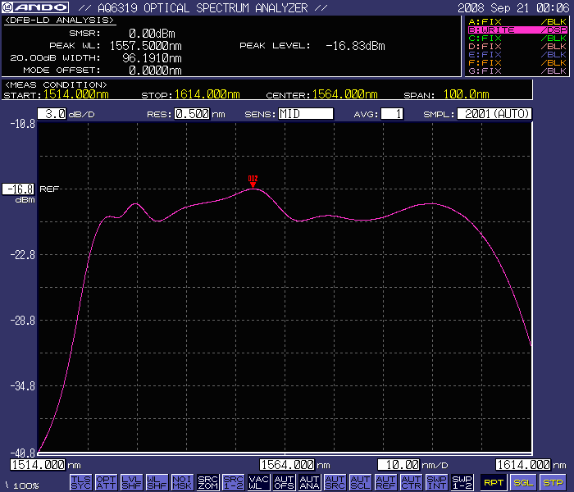574x492 pixels.
Task: Click the date 2008 Sep 21 00:06
Action: coord(513,7)
